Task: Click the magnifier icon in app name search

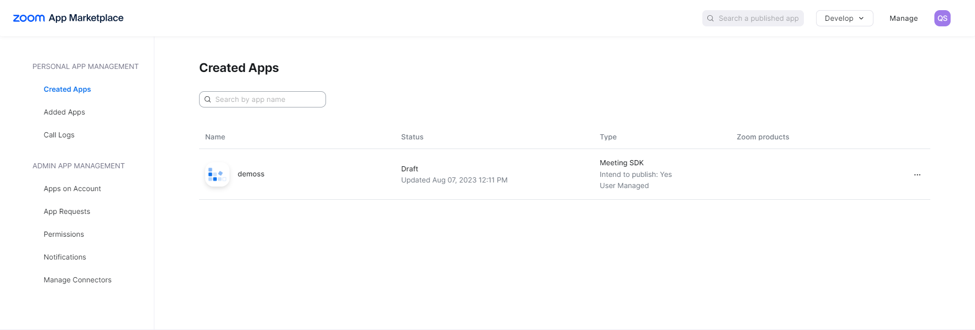Action: pos(208,99)
